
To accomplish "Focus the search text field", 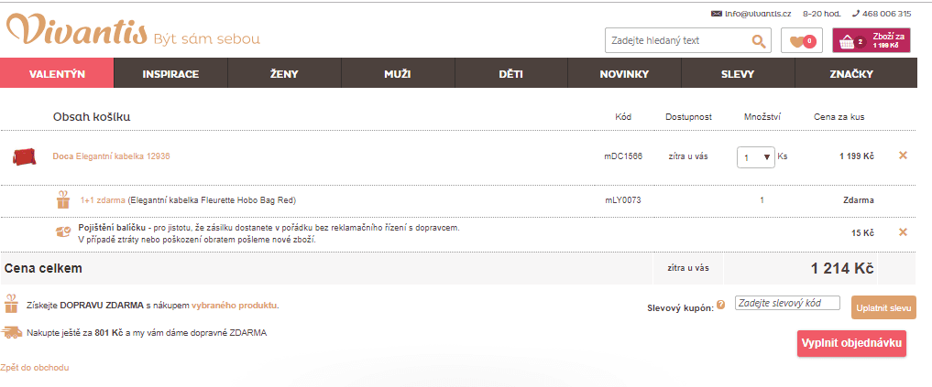I will pyautogui.click(x=676, y=41).
